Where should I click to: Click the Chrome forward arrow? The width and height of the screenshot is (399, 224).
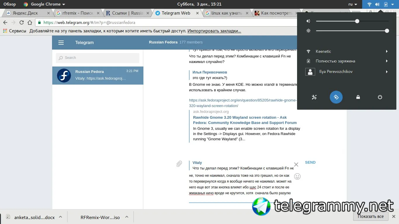point(13,22)
